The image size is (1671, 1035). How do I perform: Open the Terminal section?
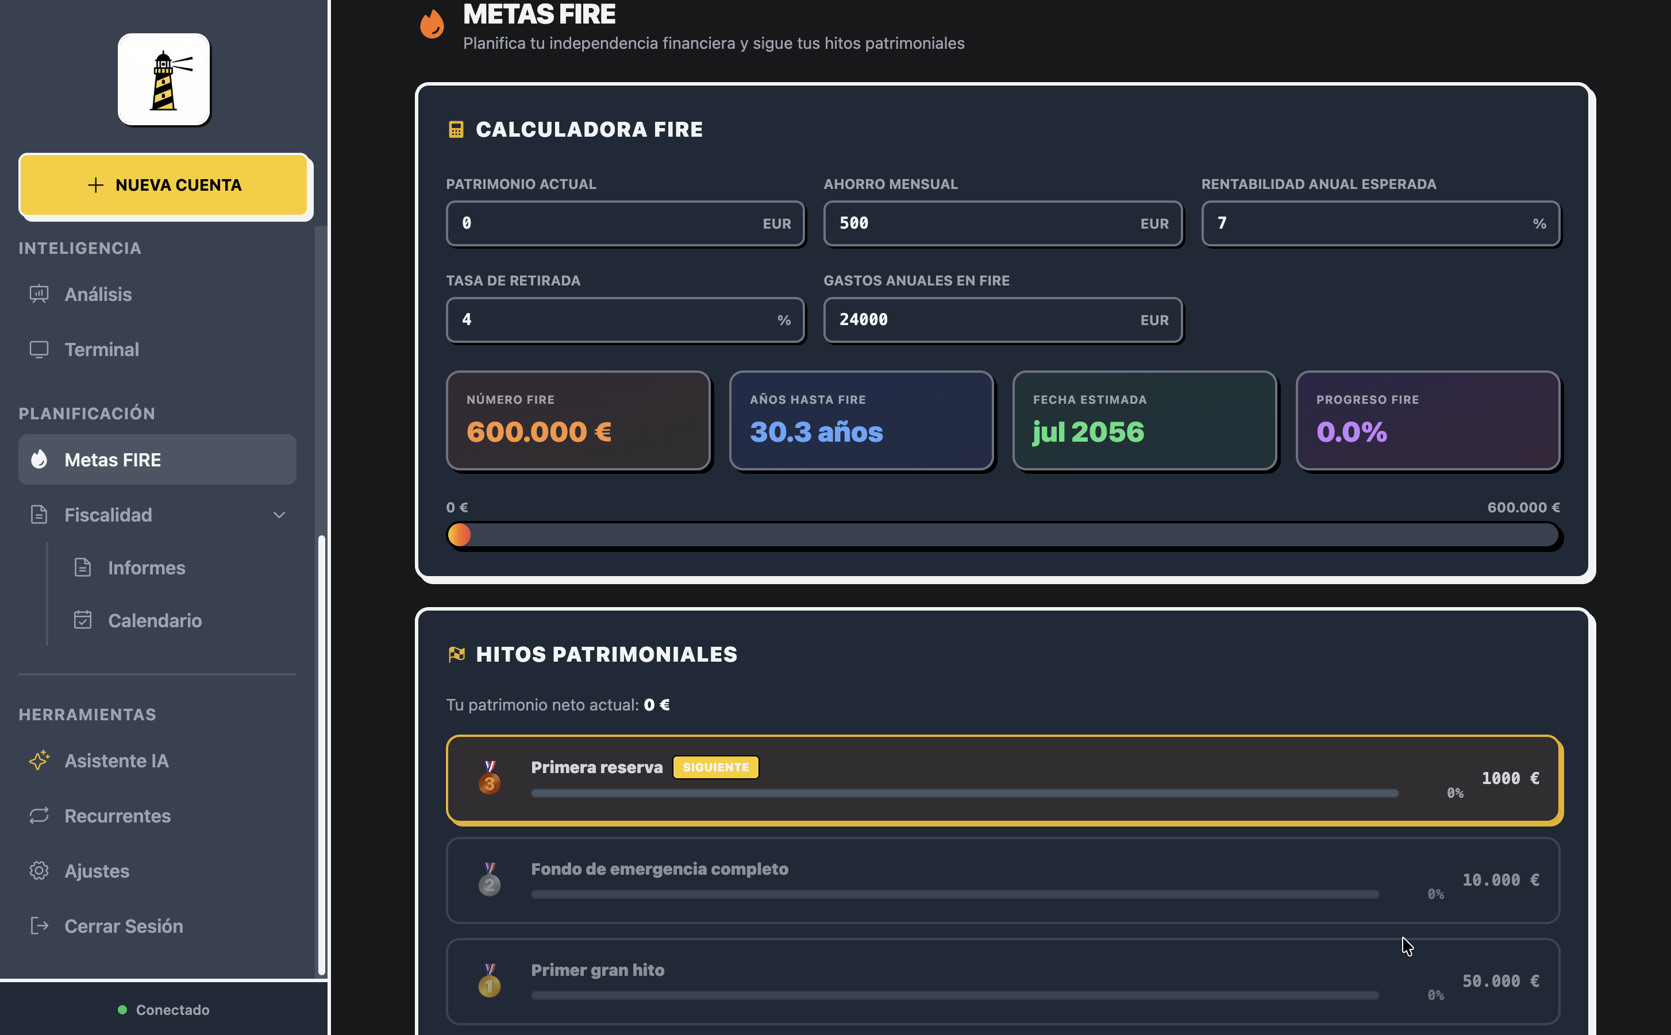pos(157,350)
